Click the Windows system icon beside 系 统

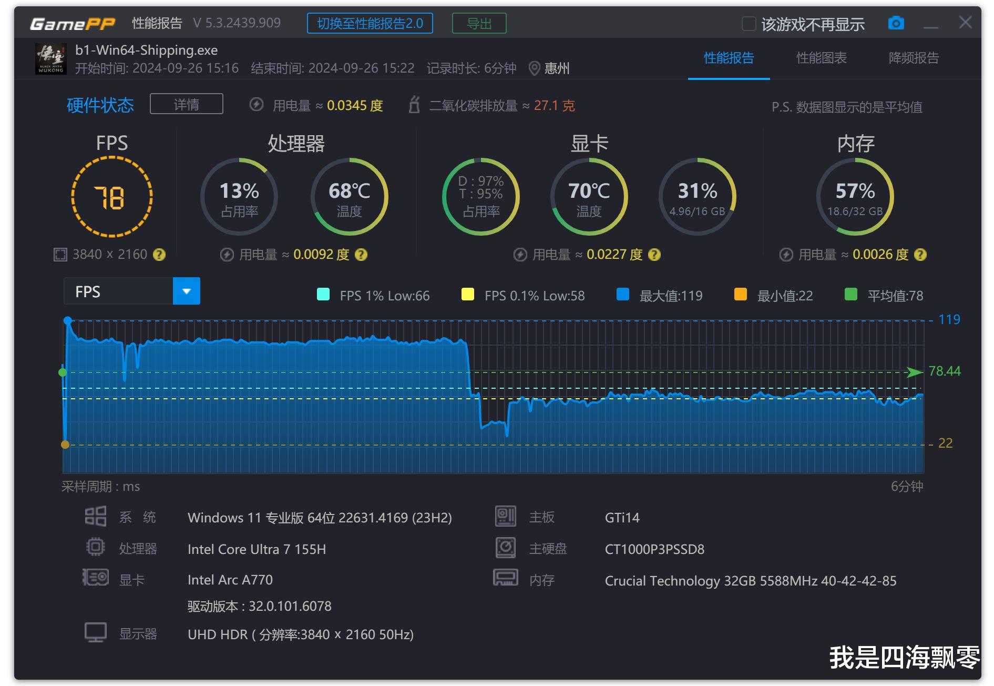[96, 516]
